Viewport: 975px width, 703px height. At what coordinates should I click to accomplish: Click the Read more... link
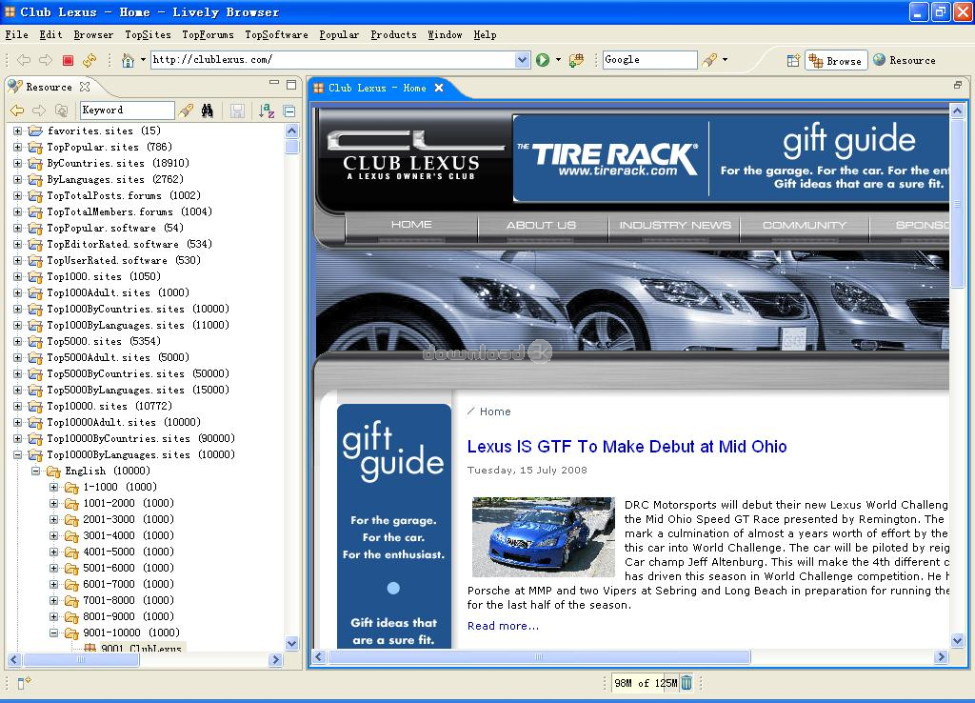(x=503, y=626)
